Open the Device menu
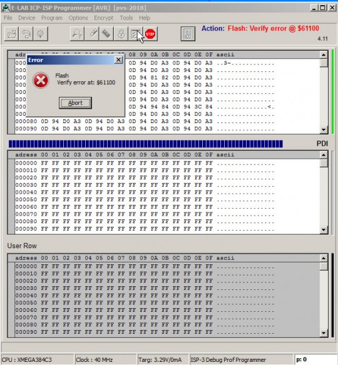Screen dimensions: 338x365 [26, 18]
